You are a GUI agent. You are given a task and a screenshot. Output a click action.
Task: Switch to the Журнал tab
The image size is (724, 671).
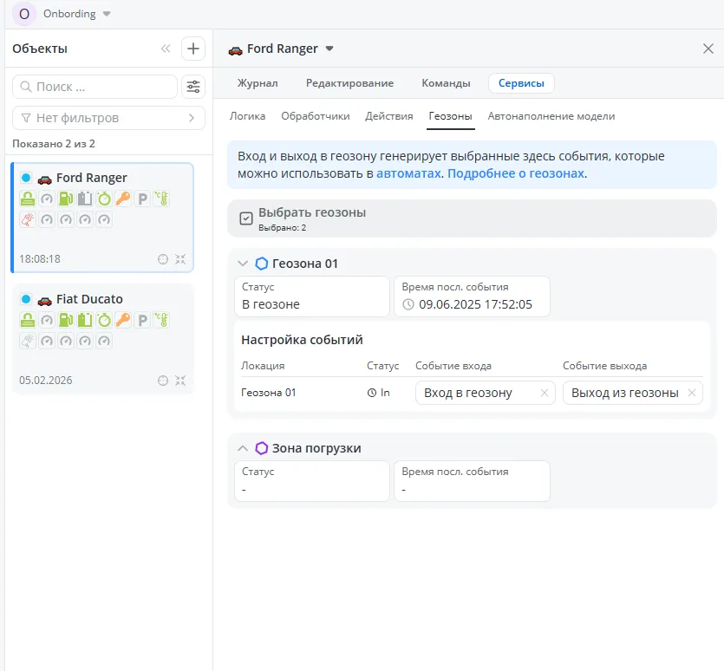pyautogui.click(x=258, y=83)
